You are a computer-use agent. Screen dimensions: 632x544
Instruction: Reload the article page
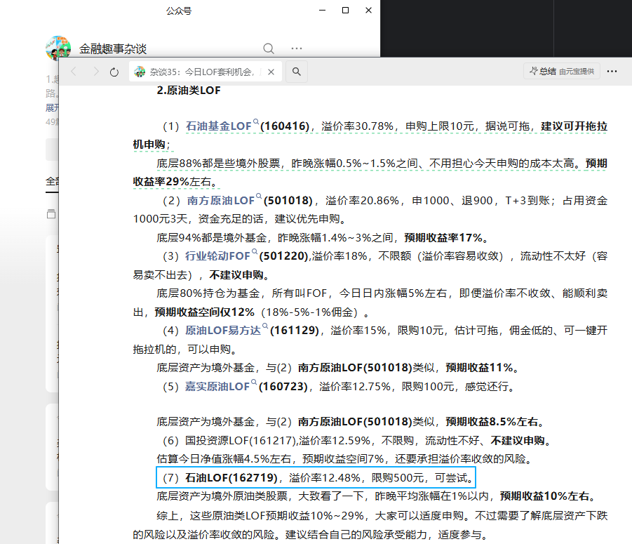click(x=114, y=72)
